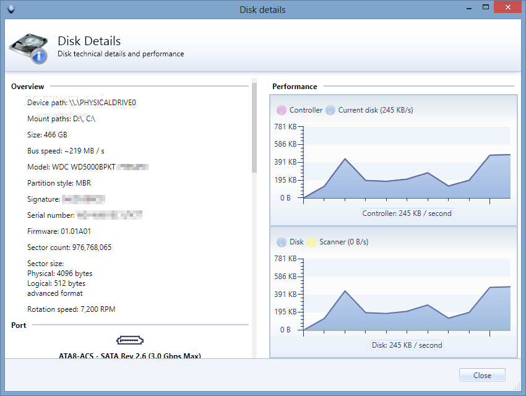Image resolution: width=526 pixels, height=396 pixels.
Task: Select 'Device path: \\.\PHYSICALDRIVE0' text
Action: (82, 103)
